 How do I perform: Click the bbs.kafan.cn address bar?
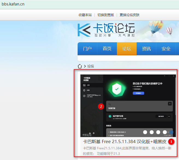[x=90, y=4]
